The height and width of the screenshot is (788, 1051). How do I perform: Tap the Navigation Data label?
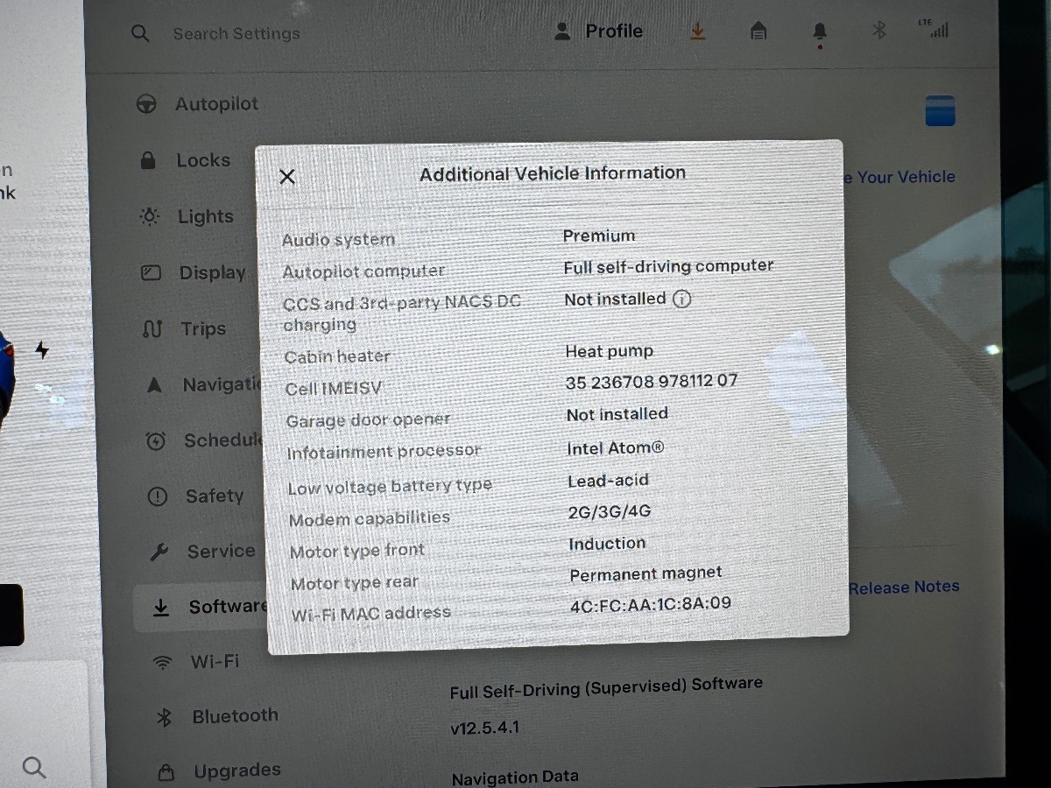tap(515, 777)
